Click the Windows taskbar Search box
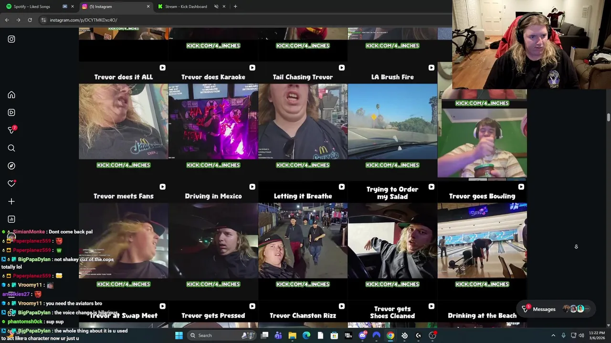 [222, 335]
